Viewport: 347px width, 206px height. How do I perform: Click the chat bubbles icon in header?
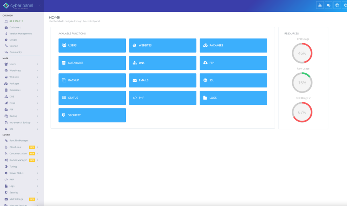328,5
